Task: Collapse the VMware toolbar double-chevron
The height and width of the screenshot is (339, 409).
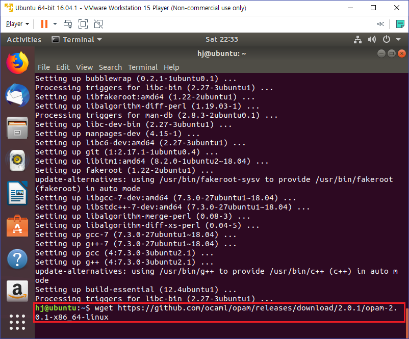Action: click(x=380, y=24)
